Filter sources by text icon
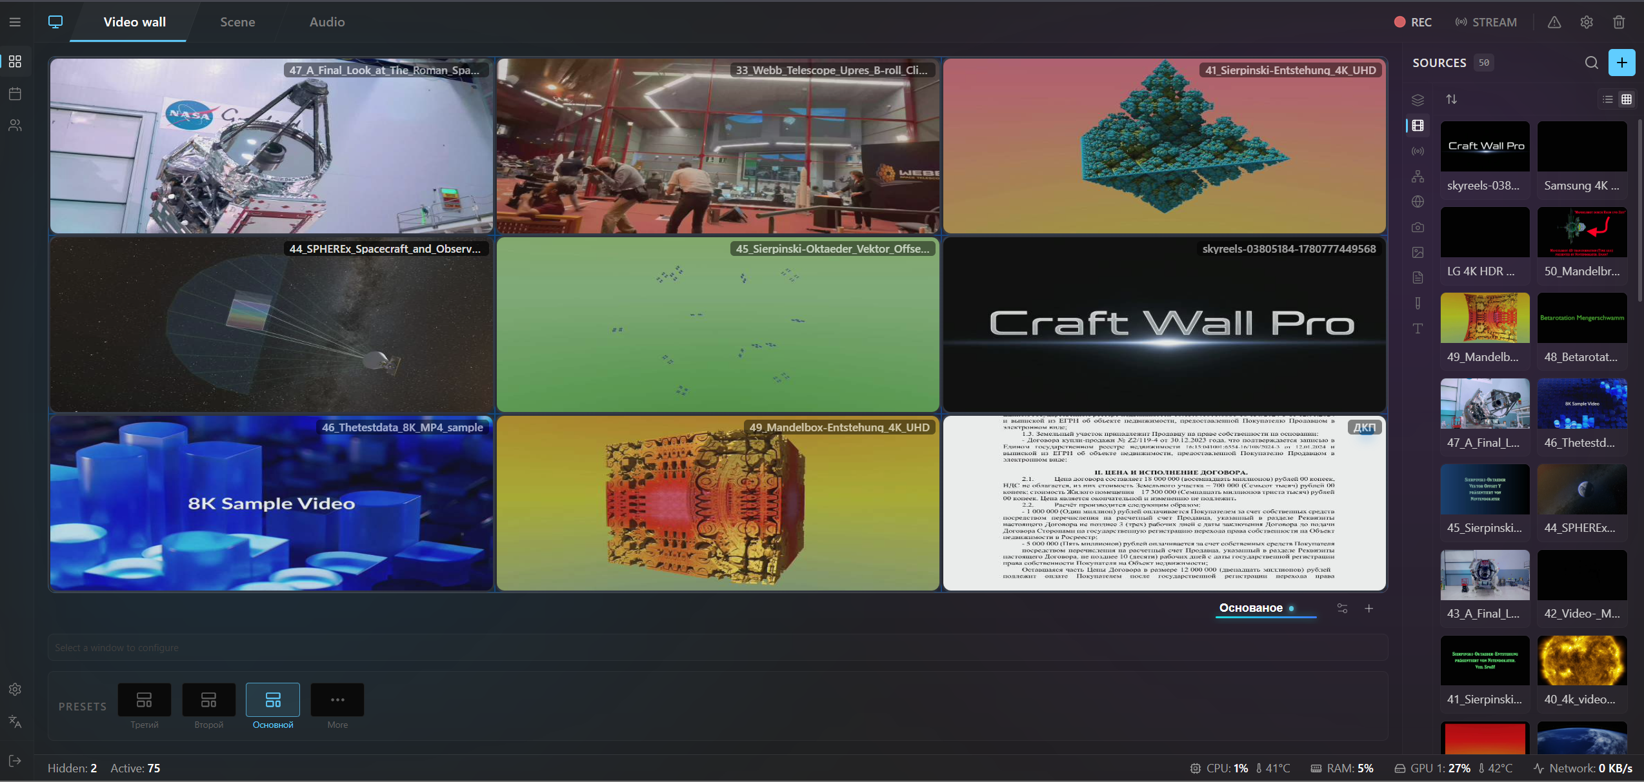This screenshot has width=1644, height=782. 1418,329
